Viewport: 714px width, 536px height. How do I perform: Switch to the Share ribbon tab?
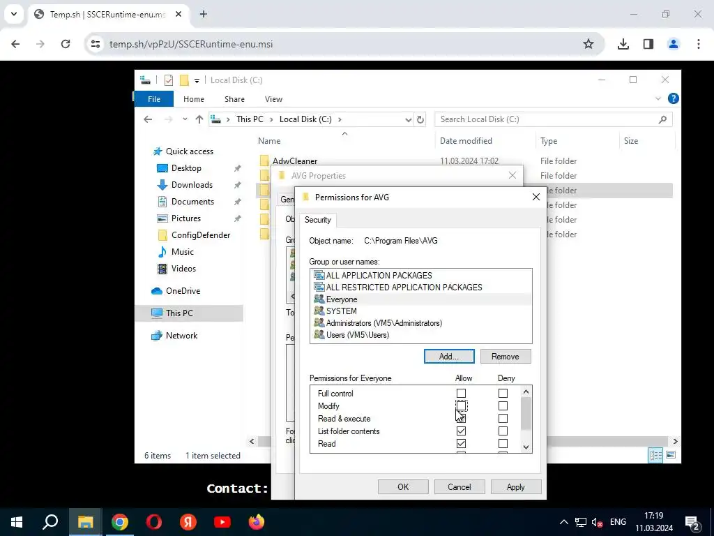pos(234,99)
